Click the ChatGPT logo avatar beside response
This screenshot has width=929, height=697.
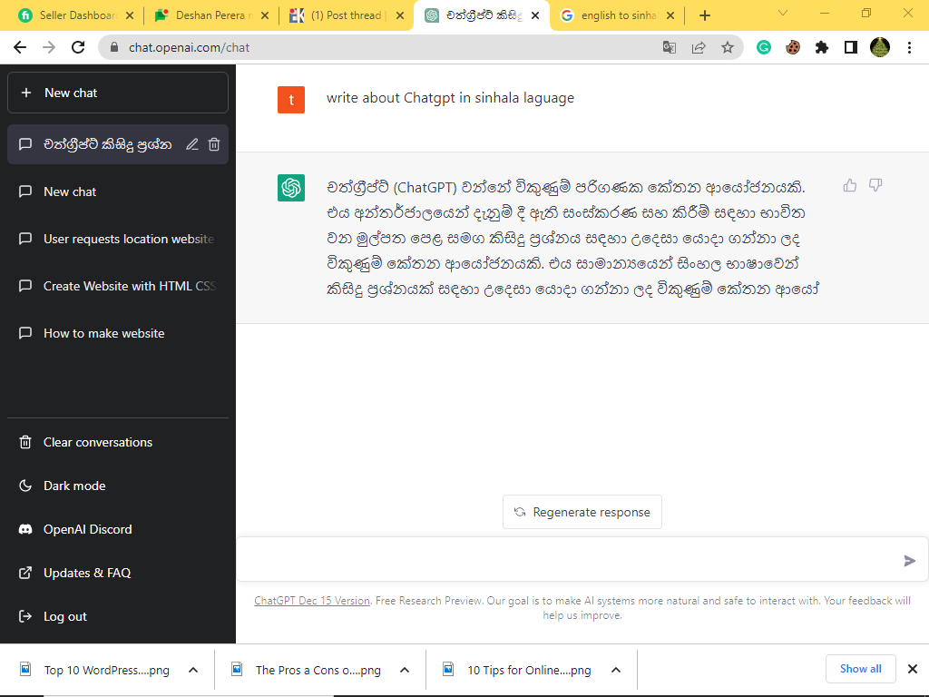coord(291,188)
